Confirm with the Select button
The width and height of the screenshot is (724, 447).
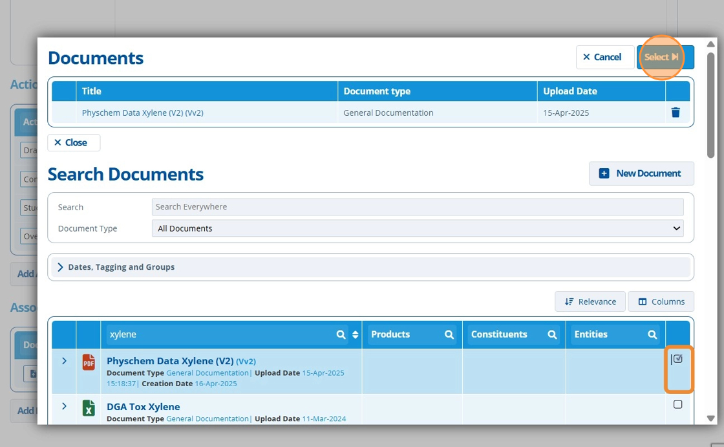coord(665,58)
